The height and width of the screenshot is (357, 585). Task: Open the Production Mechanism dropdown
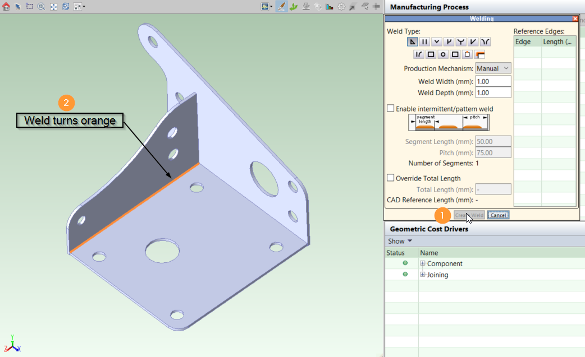coord(493,68)
